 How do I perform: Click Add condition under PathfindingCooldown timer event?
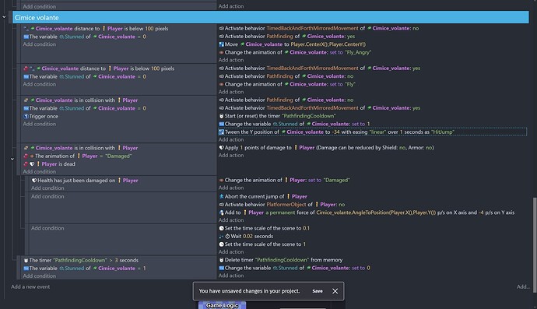[40, 276]
